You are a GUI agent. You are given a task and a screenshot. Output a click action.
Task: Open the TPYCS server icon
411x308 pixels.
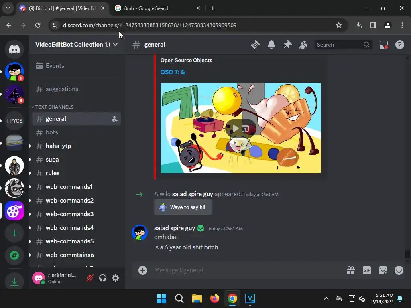pos(14,121)
